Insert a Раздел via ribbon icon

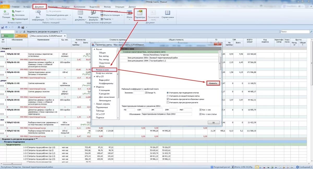(x=13, y=11)
